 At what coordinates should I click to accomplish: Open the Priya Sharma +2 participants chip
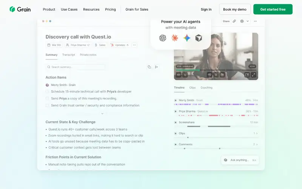pyautogui.click(x=78, y=45)
